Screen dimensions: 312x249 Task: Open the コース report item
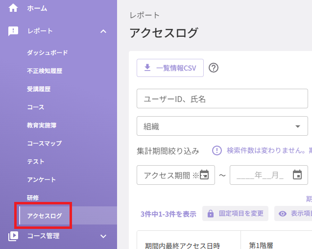click(36, 107)
